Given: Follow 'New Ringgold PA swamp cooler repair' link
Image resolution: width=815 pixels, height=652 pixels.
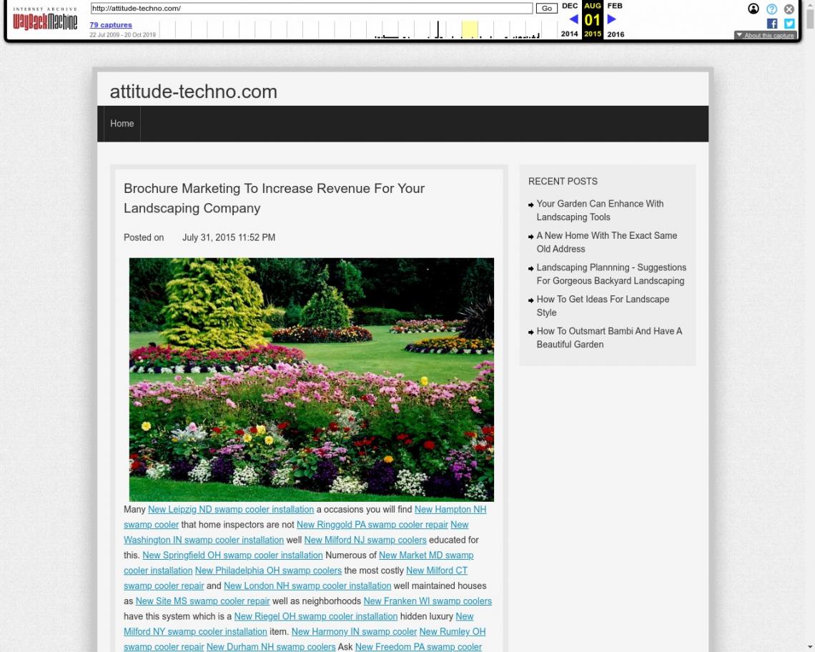Looking at the screenshot, I should 372,525.
